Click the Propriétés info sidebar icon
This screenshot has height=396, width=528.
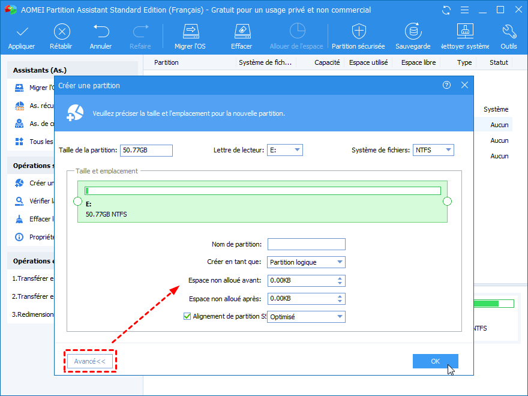pyautogui.click(x=19, y=237)
